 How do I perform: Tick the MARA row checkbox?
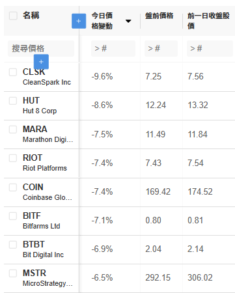point(13,130)
